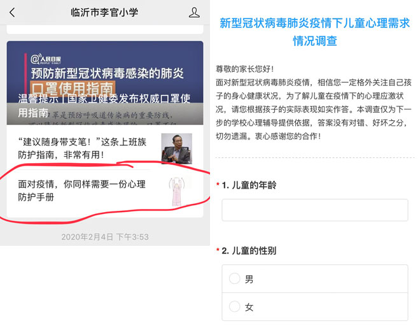Screen dimensions: 420x335
Task: Click question label 2. 儿童的性别
Action: [249, 251]
